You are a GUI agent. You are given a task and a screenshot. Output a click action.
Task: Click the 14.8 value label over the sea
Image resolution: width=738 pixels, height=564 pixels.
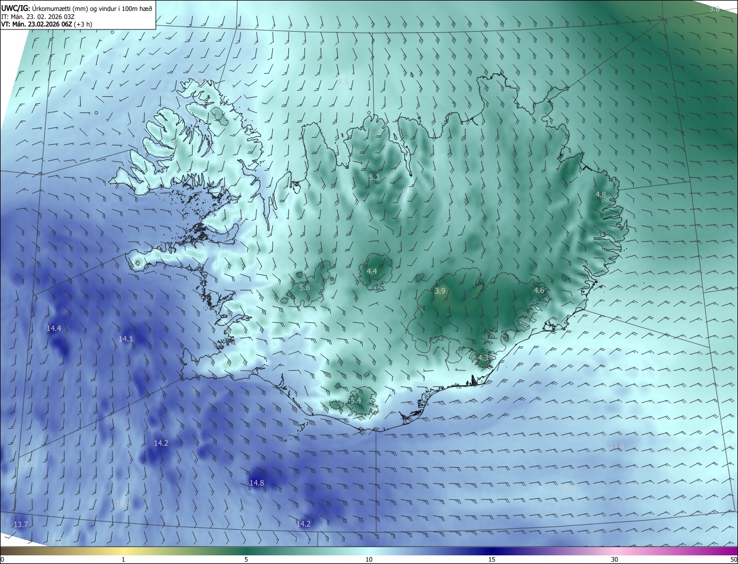pyautogui.click(x=257, y=483)
